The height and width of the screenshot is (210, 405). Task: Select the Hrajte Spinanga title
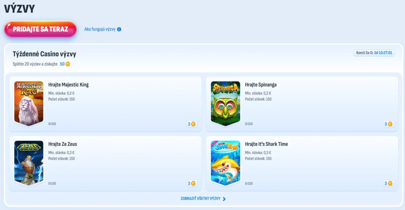[x=261, y=85]
